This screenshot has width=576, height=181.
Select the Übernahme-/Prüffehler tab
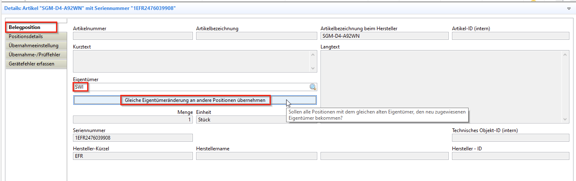coord(34,55)
